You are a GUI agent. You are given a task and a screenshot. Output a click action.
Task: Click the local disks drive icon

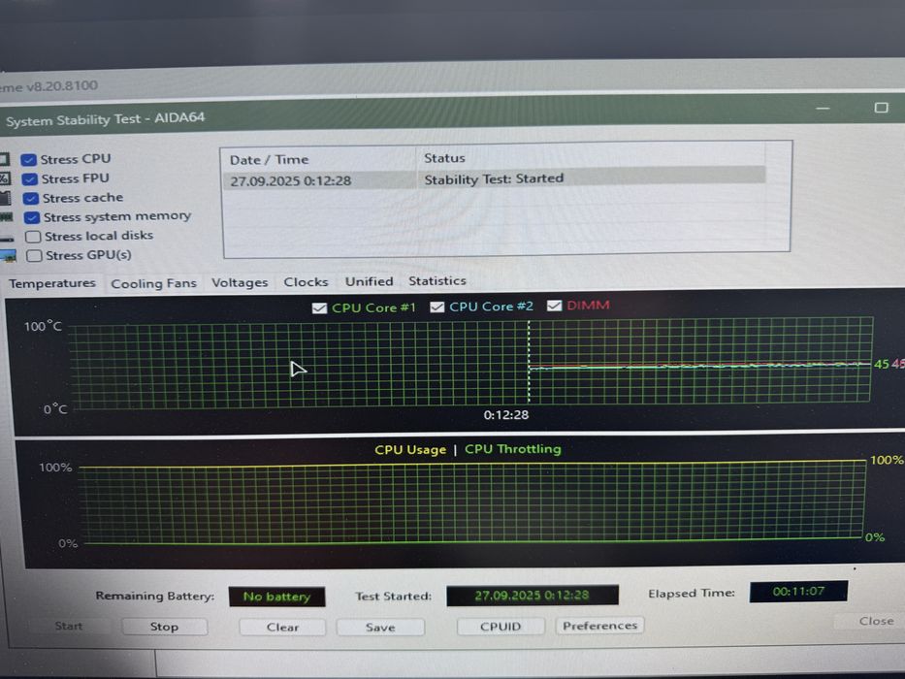pyautogui.click(x=7, y=239)
